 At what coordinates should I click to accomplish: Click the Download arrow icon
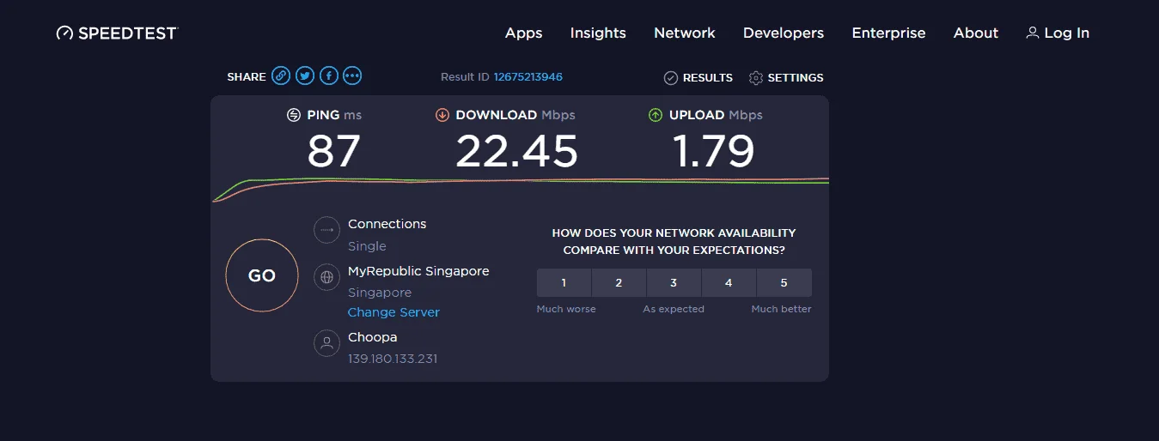pos(442,115)
